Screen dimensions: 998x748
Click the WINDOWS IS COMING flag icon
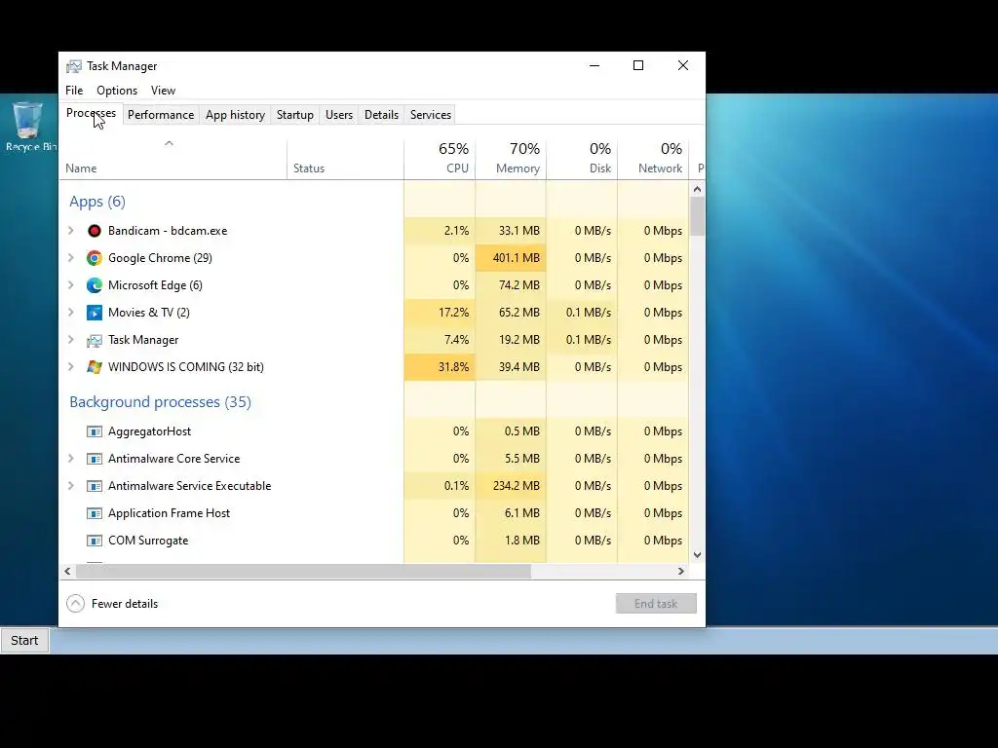click(x=95, y=367)
